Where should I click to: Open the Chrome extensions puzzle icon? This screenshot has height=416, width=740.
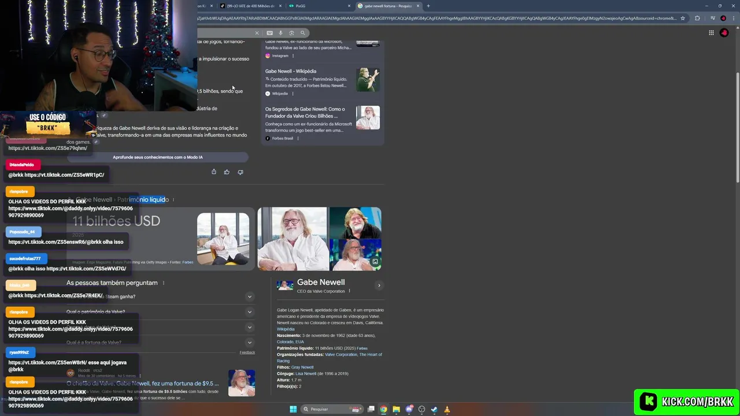tap(697, 18)
